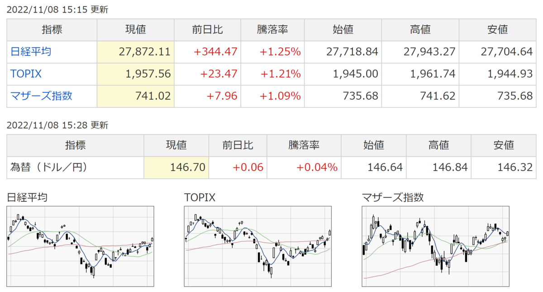543x292 pixels.
Task: Click the 日経平均 chart title
Action: [27, 197]
